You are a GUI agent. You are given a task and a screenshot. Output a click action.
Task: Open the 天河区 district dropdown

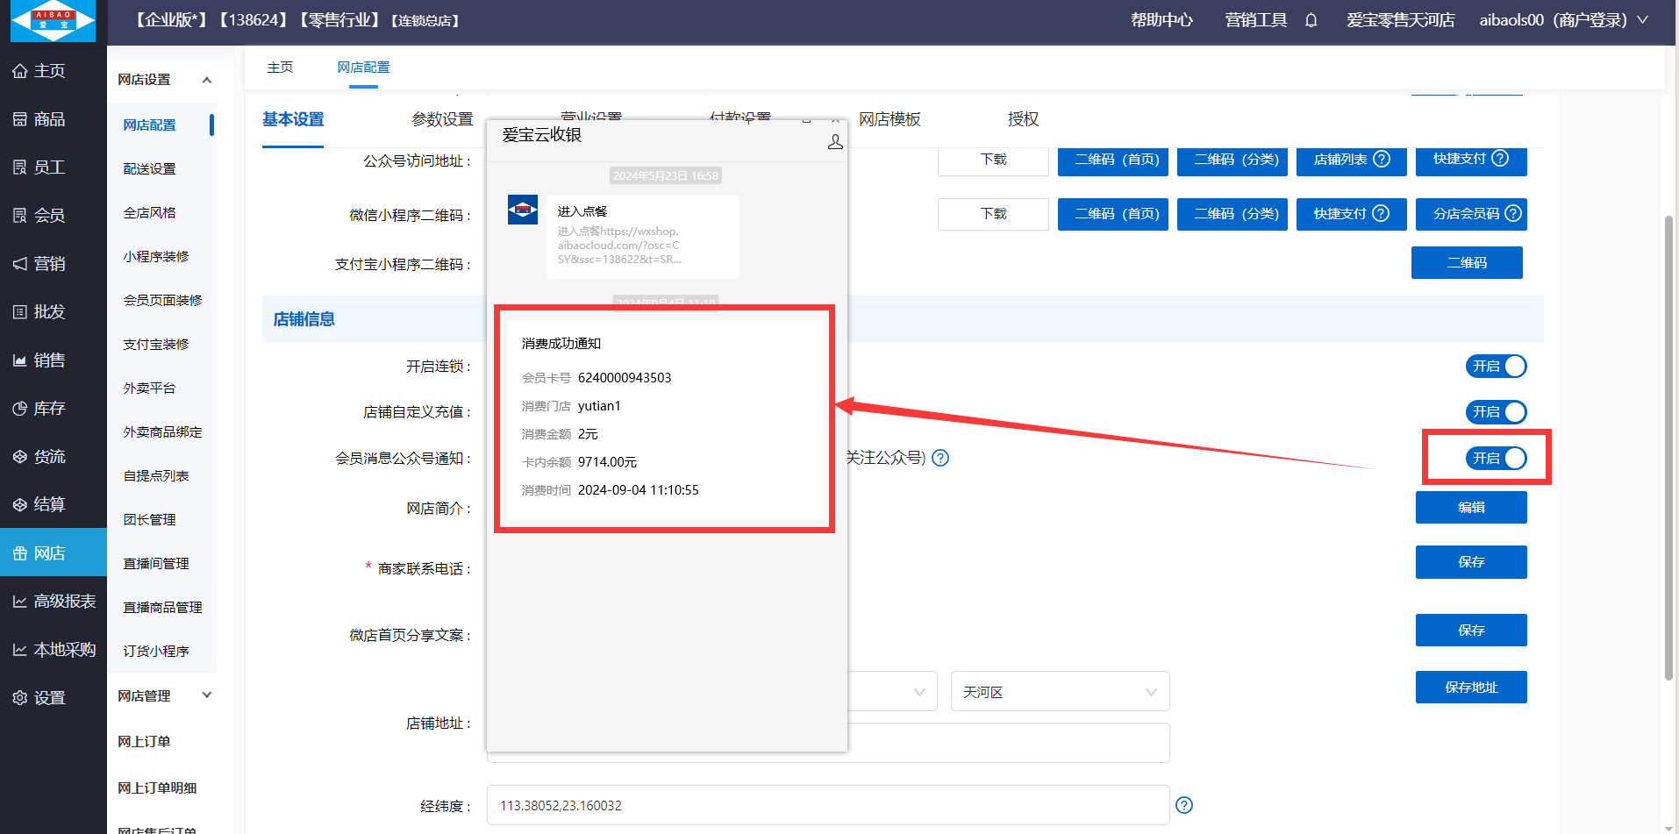tap(1059, 692)
